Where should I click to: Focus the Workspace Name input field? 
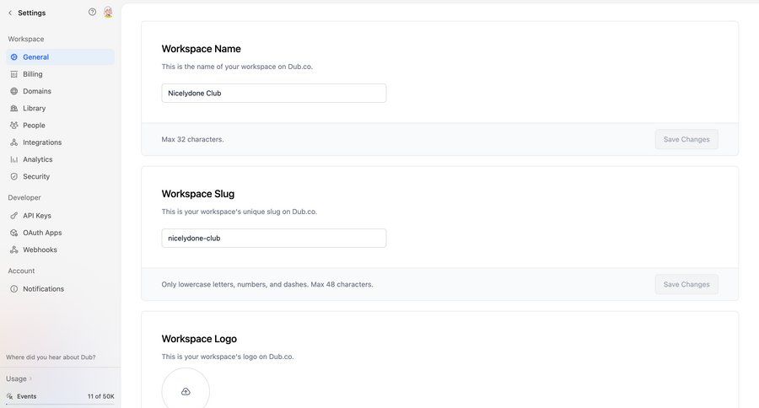coord(274,93)
